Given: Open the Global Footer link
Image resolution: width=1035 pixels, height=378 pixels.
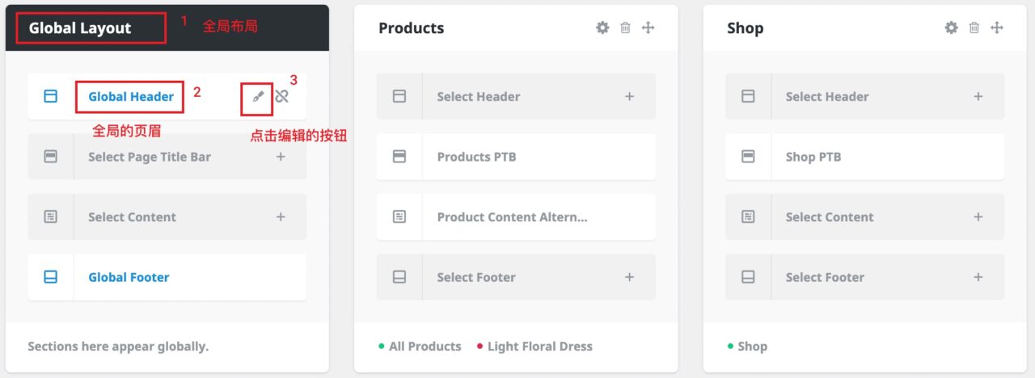Looking at the screenshot, I should 129,277.
